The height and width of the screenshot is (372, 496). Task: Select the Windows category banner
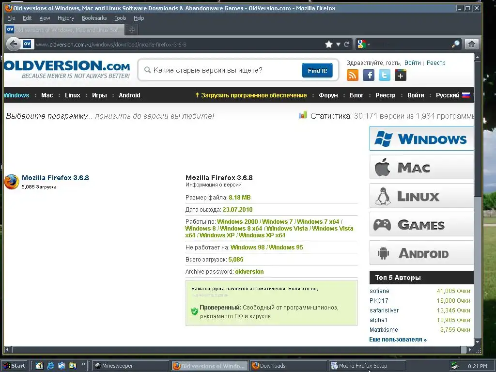click(x=421, y=139)
